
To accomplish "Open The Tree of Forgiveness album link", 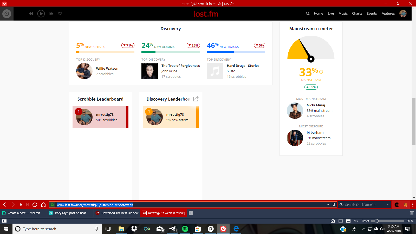I will click(180, 66).
